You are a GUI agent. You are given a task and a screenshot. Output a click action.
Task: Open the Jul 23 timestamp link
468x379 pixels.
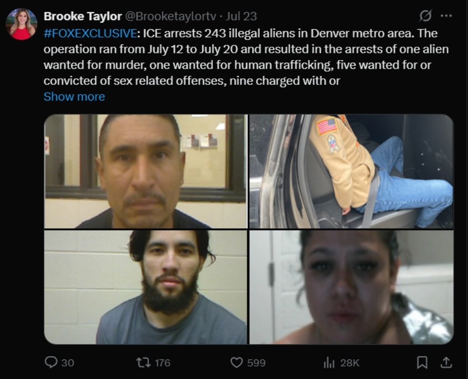(x=241, y=16)
